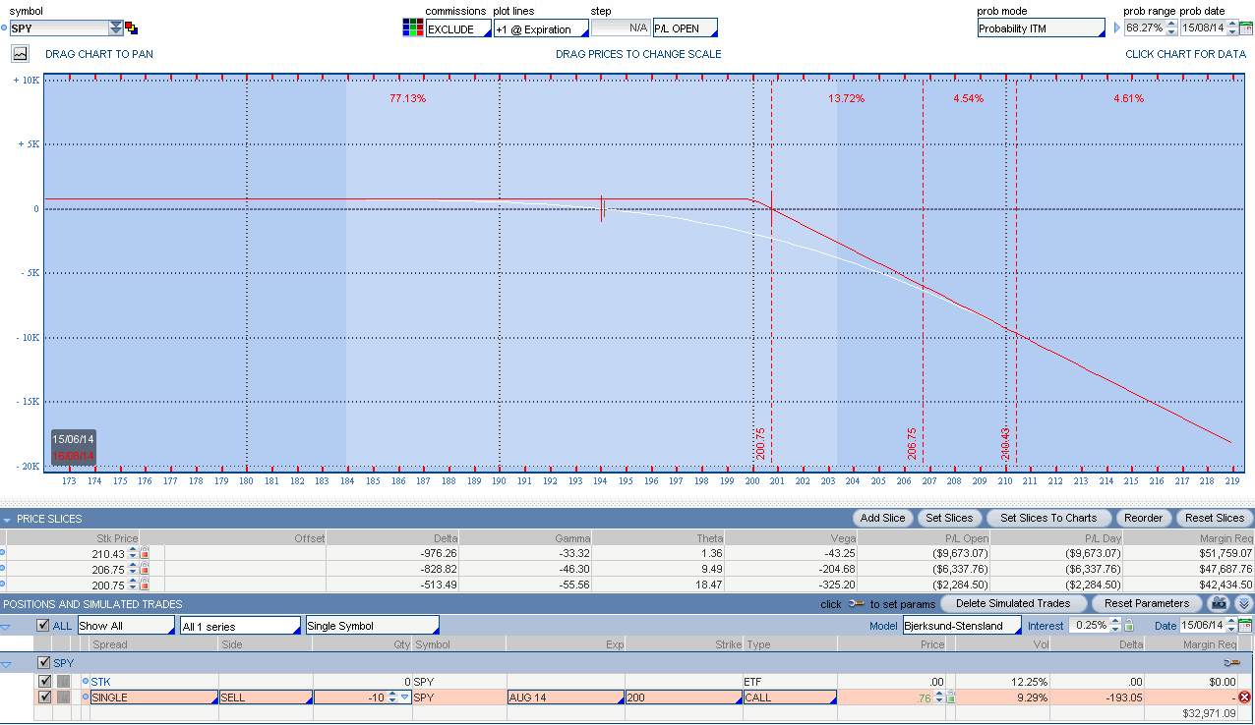Toggle the ALL checkbox

point(42,625)
